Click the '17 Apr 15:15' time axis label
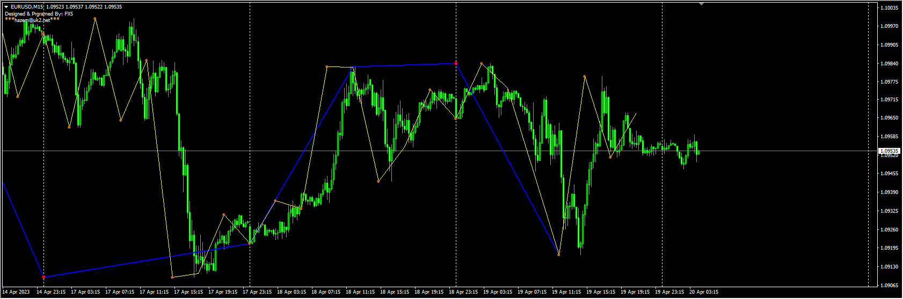This screenshot has height=299, width=903. point(188,293)
